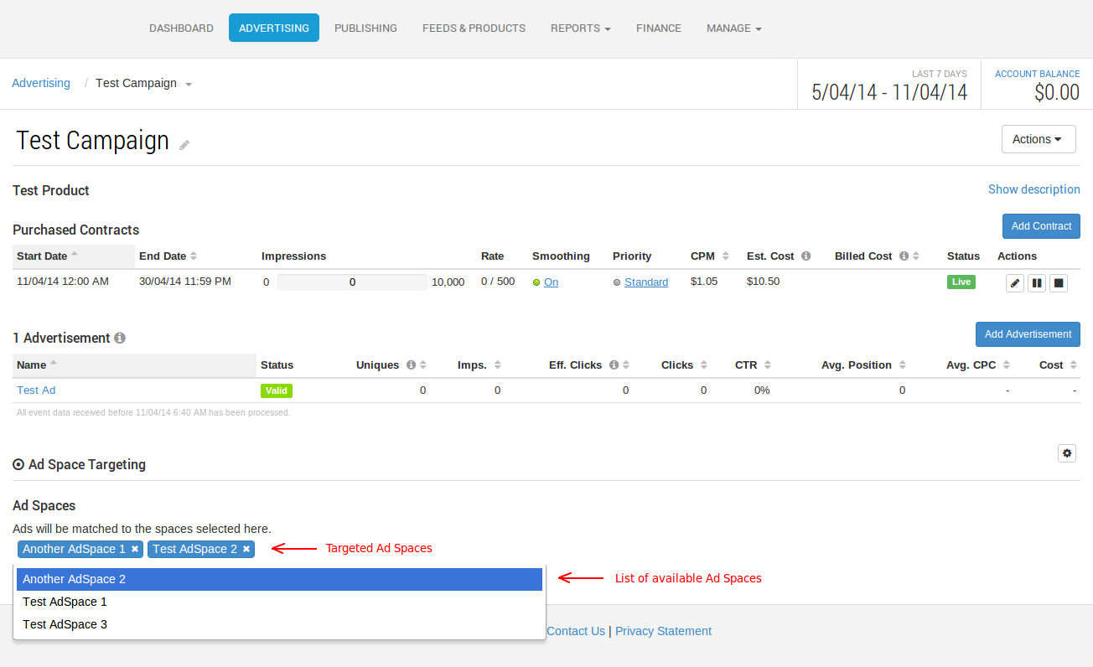The height and width of the screenshot is (667, 1093).
Task: Change the last 7 days date range
Action: point(889,84)
